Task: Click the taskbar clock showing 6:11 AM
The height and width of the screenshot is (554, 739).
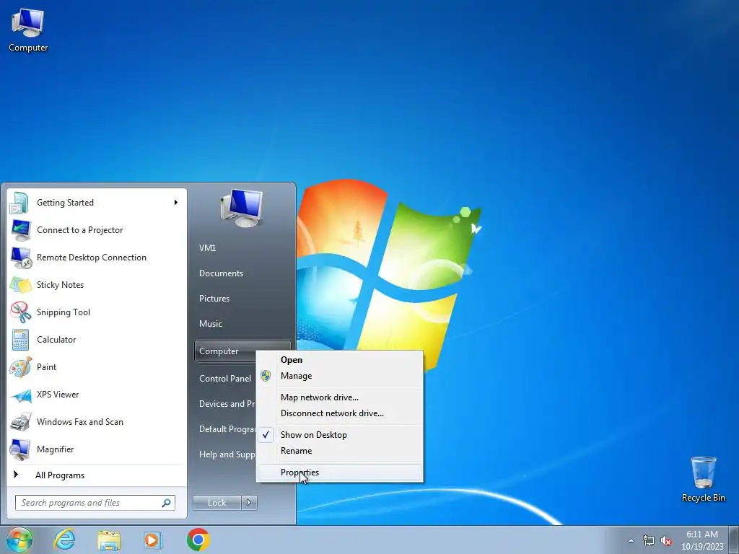Action: point(701,535)
